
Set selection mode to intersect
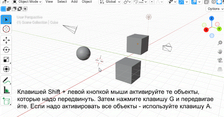[25, 9]
